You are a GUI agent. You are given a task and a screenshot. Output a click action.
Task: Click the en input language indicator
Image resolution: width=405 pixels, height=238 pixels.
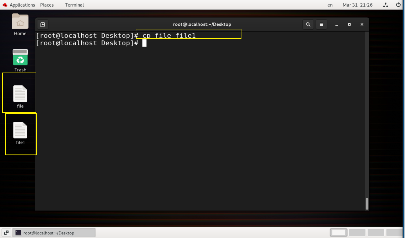tap(330, 5)
